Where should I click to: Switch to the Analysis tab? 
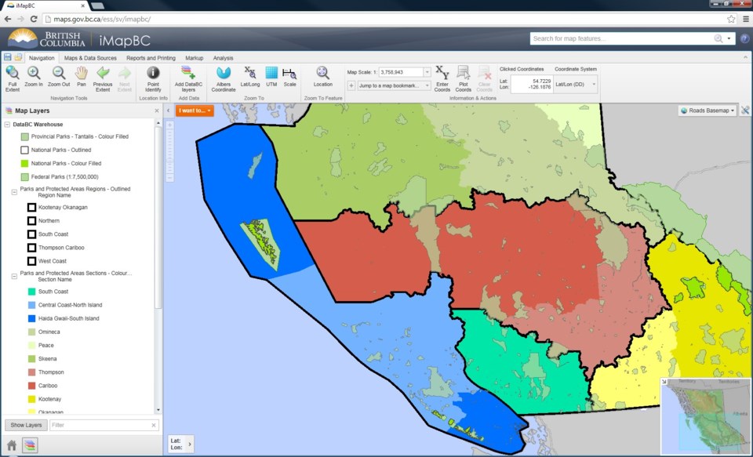pyautogui.click(x=223, y=58)
